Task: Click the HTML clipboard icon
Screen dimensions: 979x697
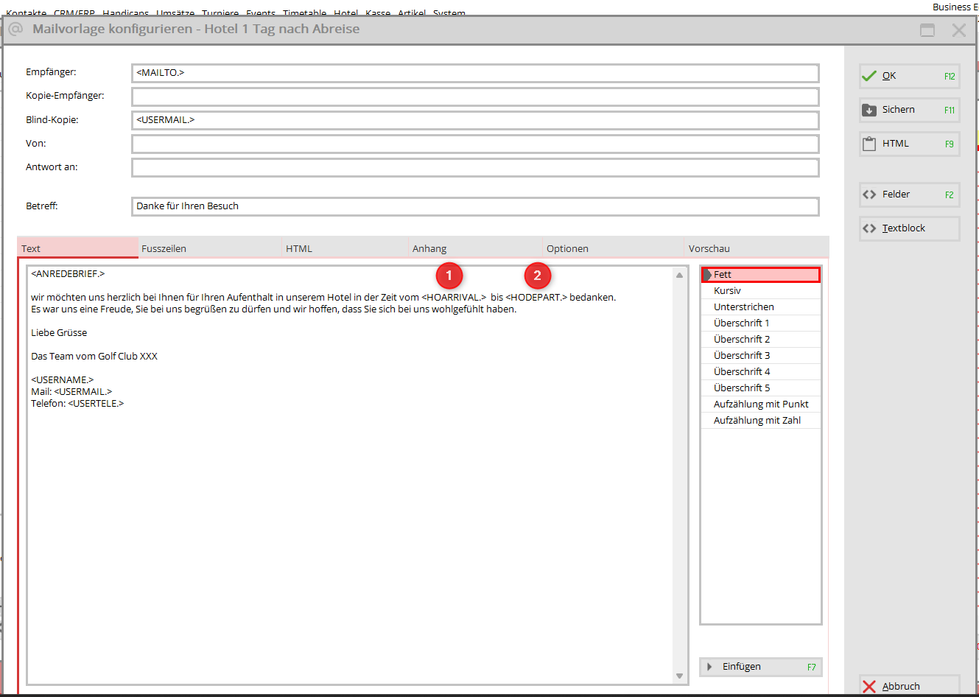Action: coord(869,144)
